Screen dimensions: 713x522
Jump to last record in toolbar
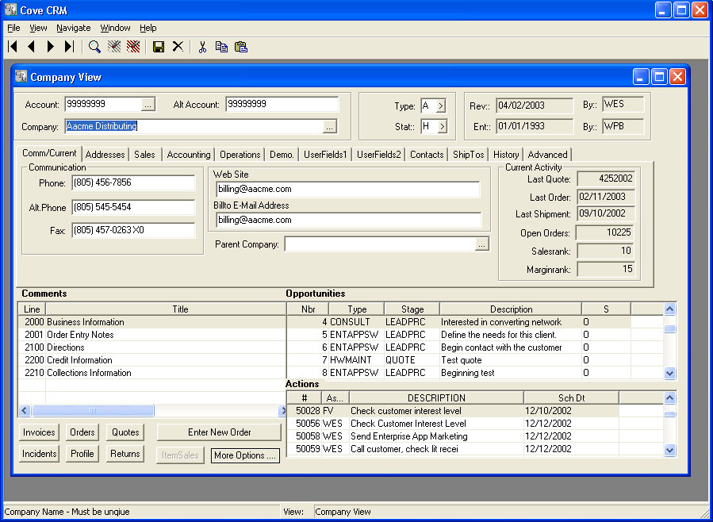[69, 47]
